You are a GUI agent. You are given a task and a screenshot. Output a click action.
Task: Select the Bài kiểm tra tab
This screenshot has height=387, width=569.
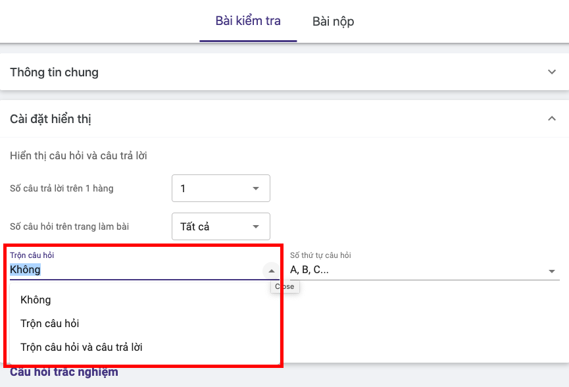tap(248, 22)
